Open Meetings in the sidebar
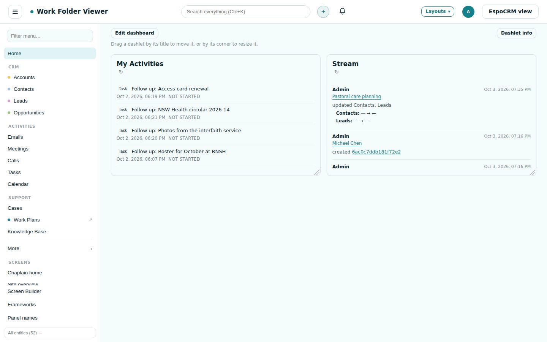The width and height of the screenshot is (547, 342). click(50, 149)
